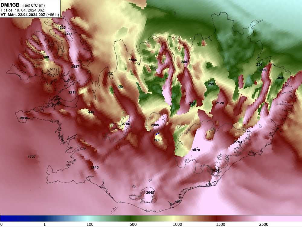The image size is (302, 227).
Task: Click the map value 1005
Action: 62,28
